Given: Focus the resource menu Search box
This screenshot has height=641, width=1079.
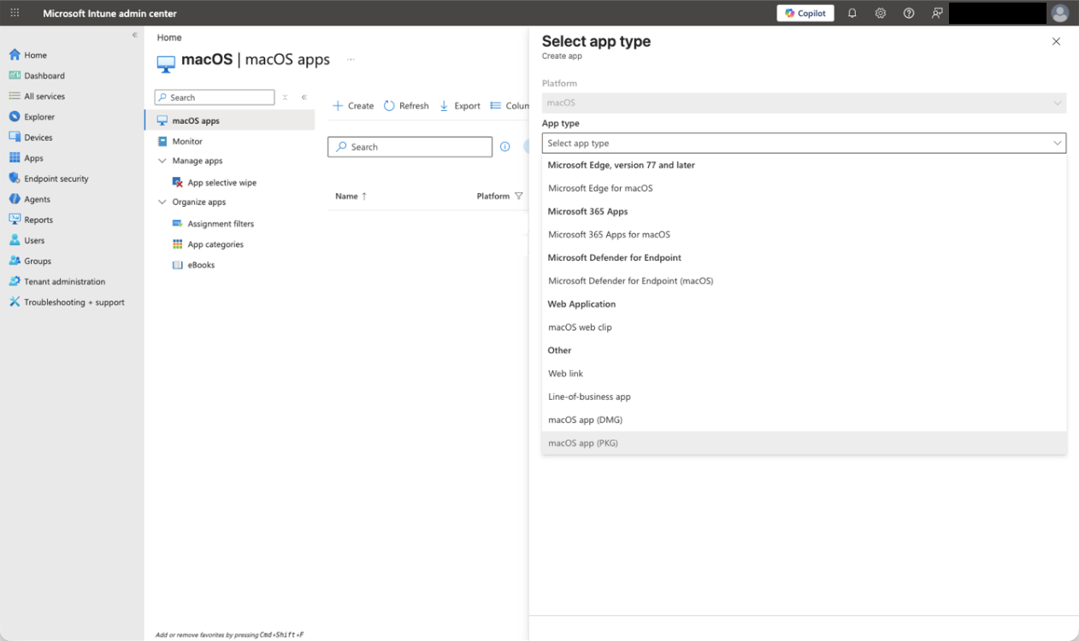Looking at the screenshot, I should pyautogui.click(x=215, y=97).
